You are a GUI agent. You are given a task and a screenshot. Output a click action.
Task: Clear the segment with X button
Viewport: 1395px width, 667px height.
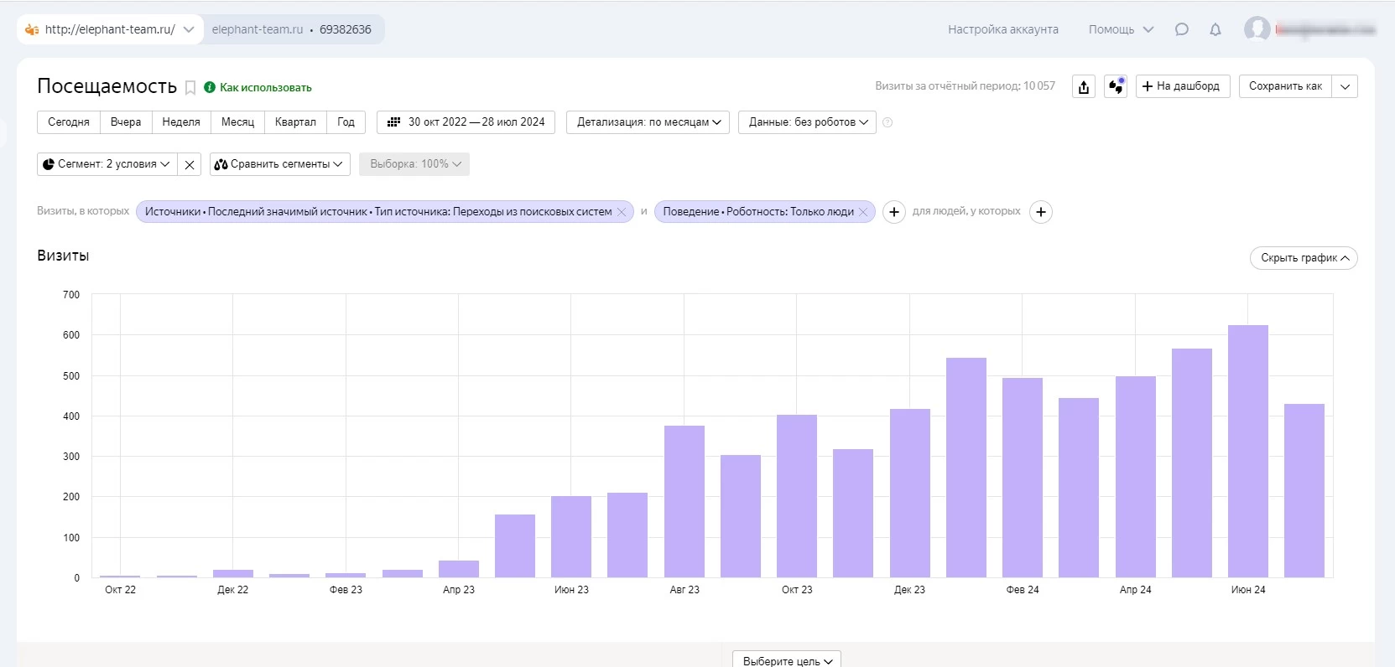(x=190, y=164)
